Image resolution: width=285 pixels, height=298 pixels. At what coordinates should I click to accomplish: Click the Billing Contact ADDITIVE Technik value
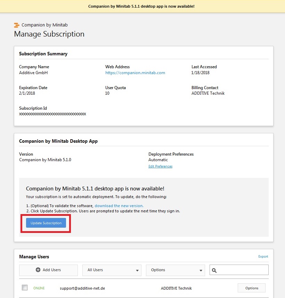point(208,93)
